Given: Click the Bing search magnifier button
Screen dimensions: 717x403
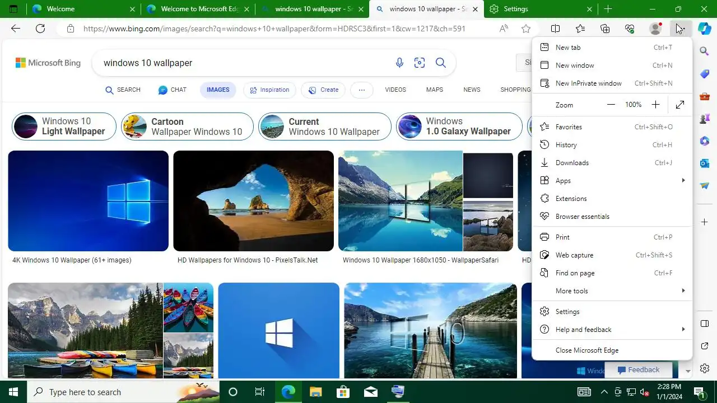Looking at the screenshot, I should 441,63.
